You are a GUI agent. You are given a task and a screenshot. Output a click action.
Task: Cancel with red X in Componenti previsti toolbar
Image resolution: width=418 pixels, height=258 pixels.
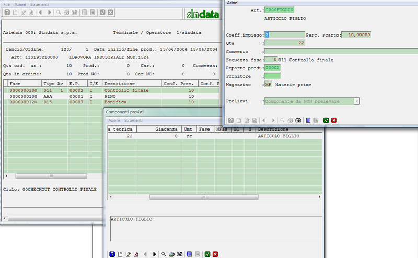coord(215,254)
